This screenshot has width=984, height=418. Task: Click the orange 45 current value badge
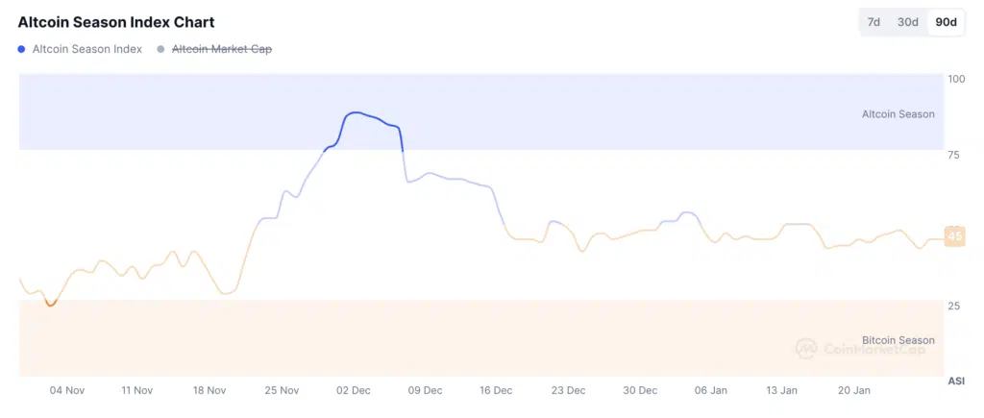954,236
